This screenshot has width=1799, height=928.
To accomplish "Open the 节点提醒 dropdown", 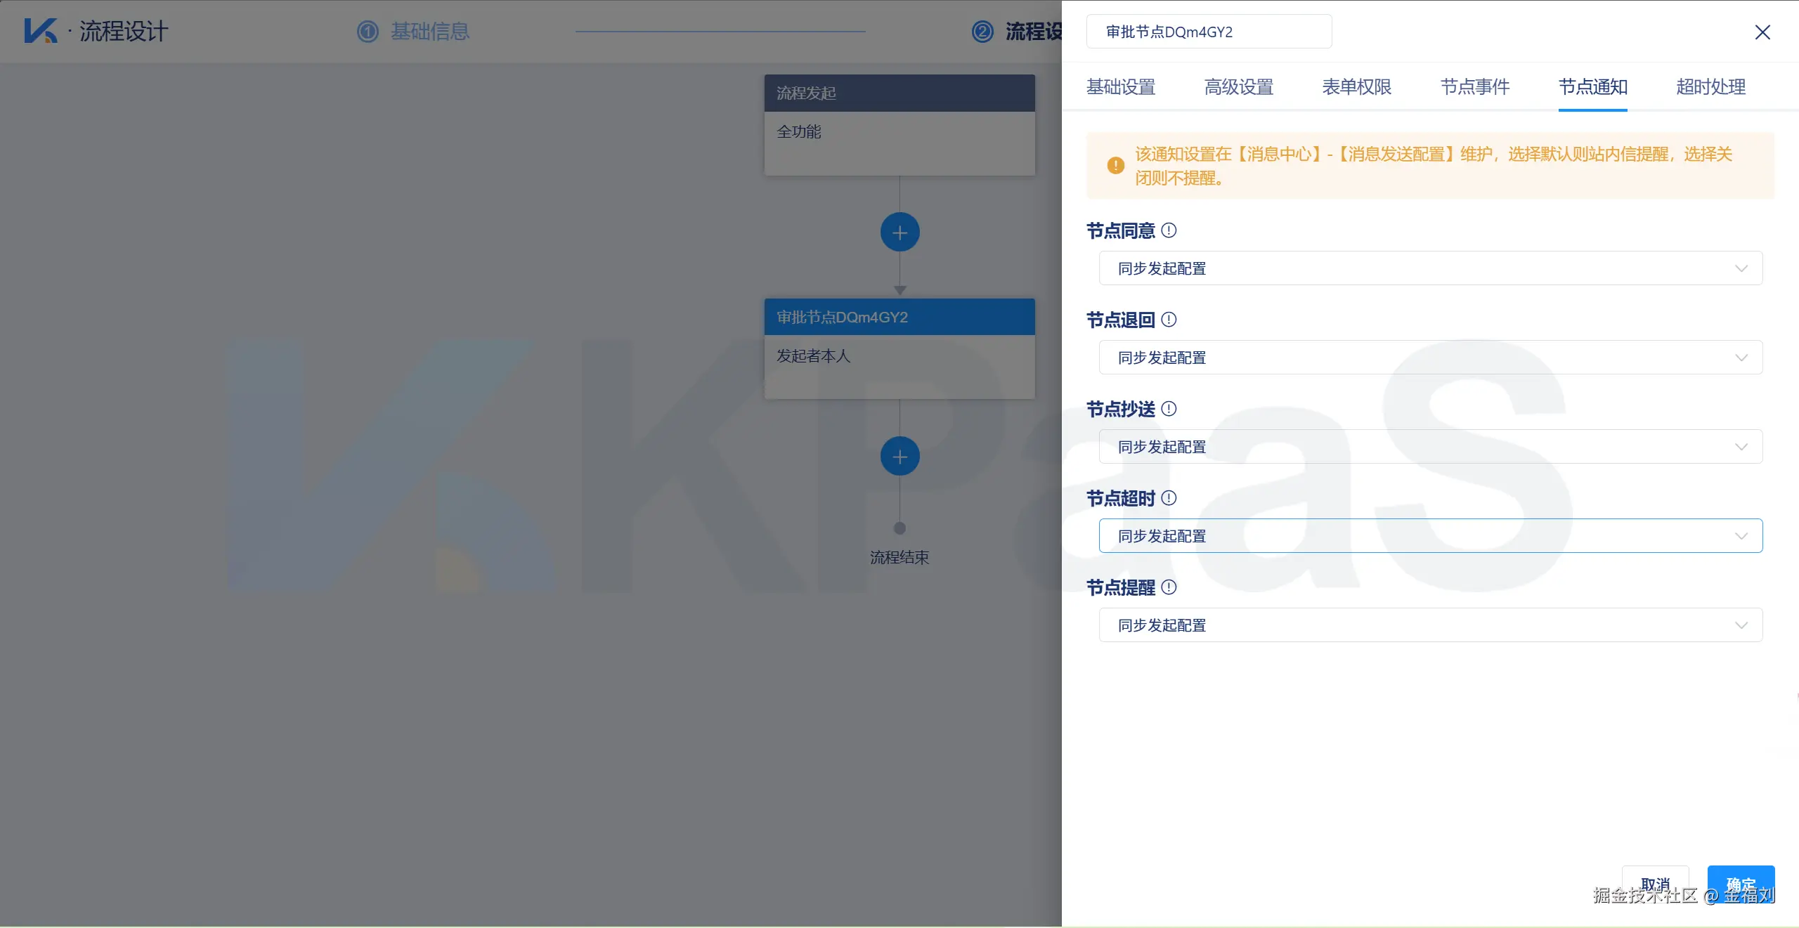I will click(1430, 625).
